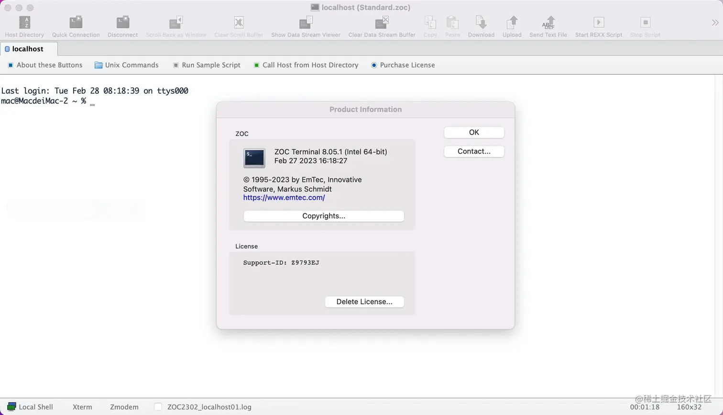Show the Data Stream Viewer
The image size is (723, 415).
pos(306,22)
